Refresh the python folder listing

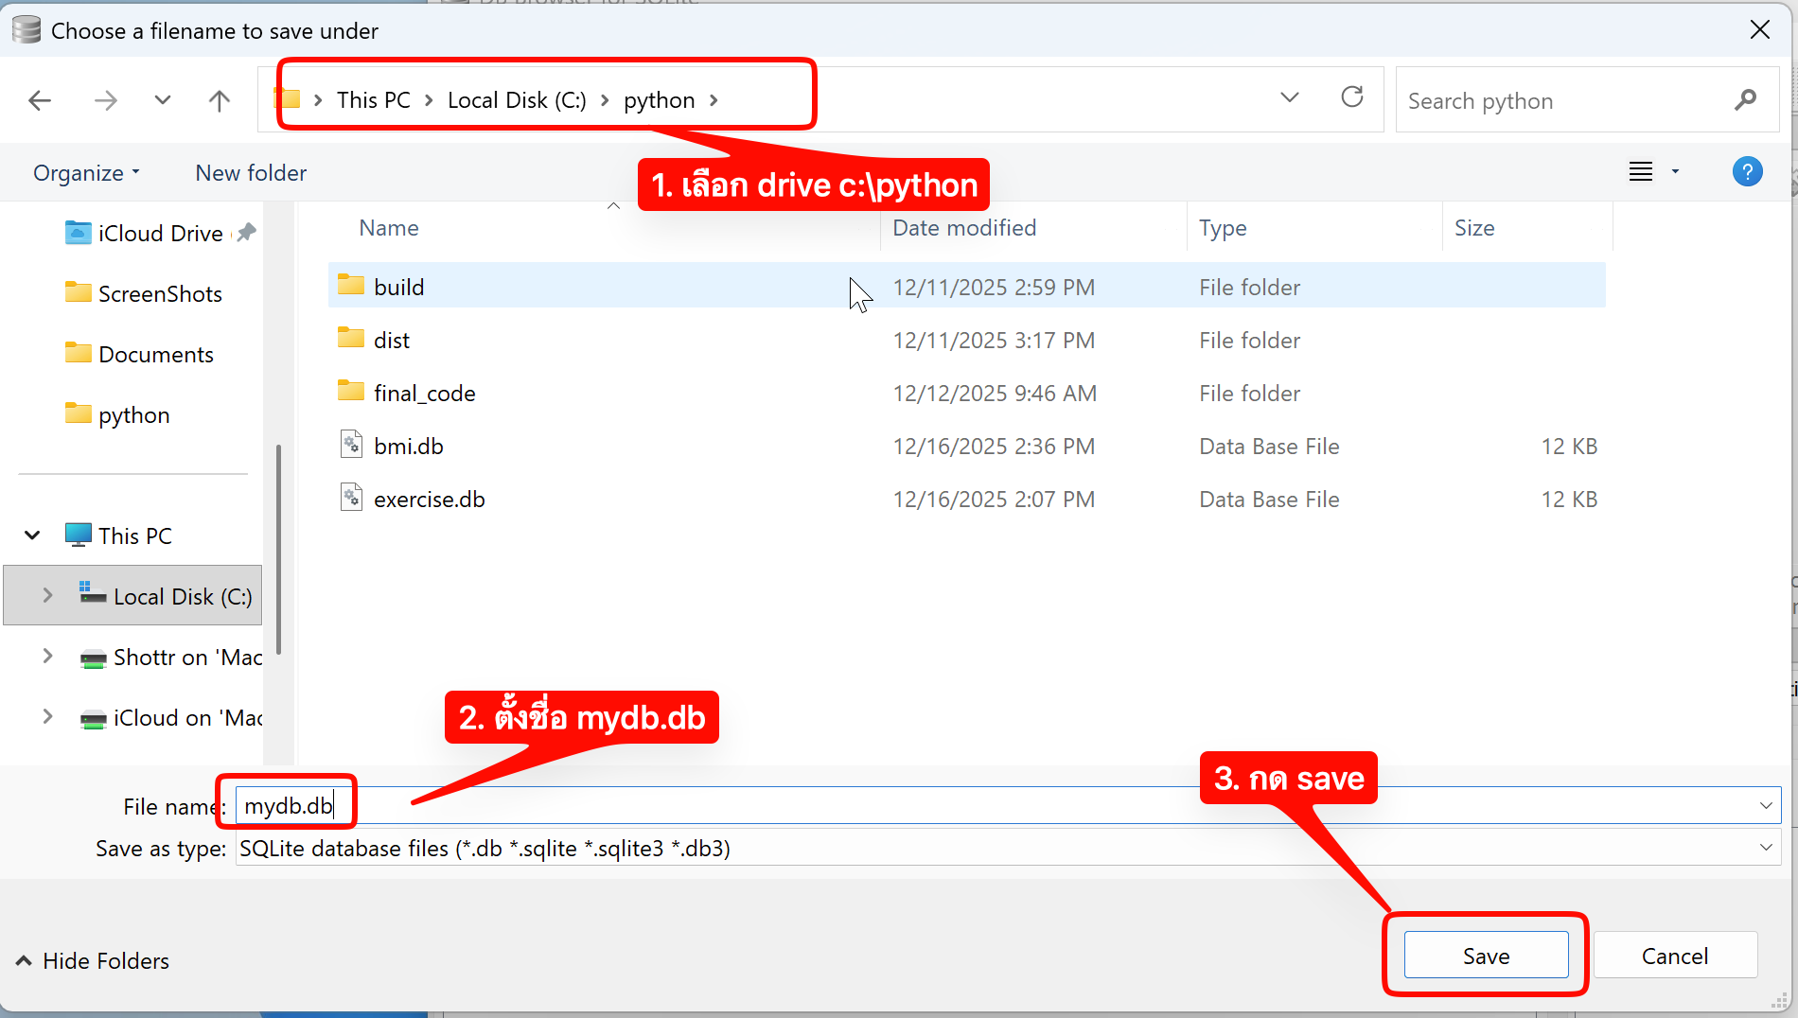click(1352, 97)
